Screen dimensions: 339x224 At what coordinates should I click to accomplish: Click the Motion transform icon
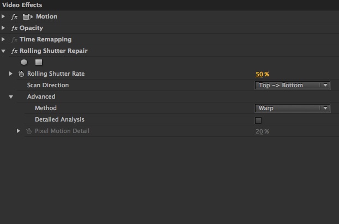28,17
